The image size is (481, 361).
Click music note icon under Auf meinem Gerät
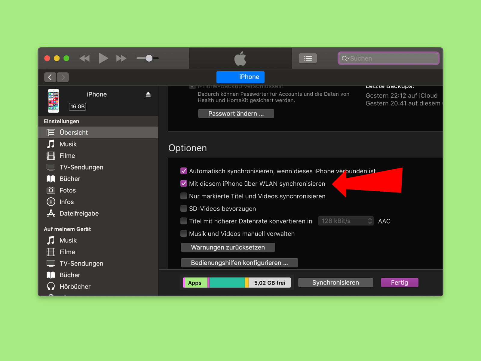click(x=51, y=240)
